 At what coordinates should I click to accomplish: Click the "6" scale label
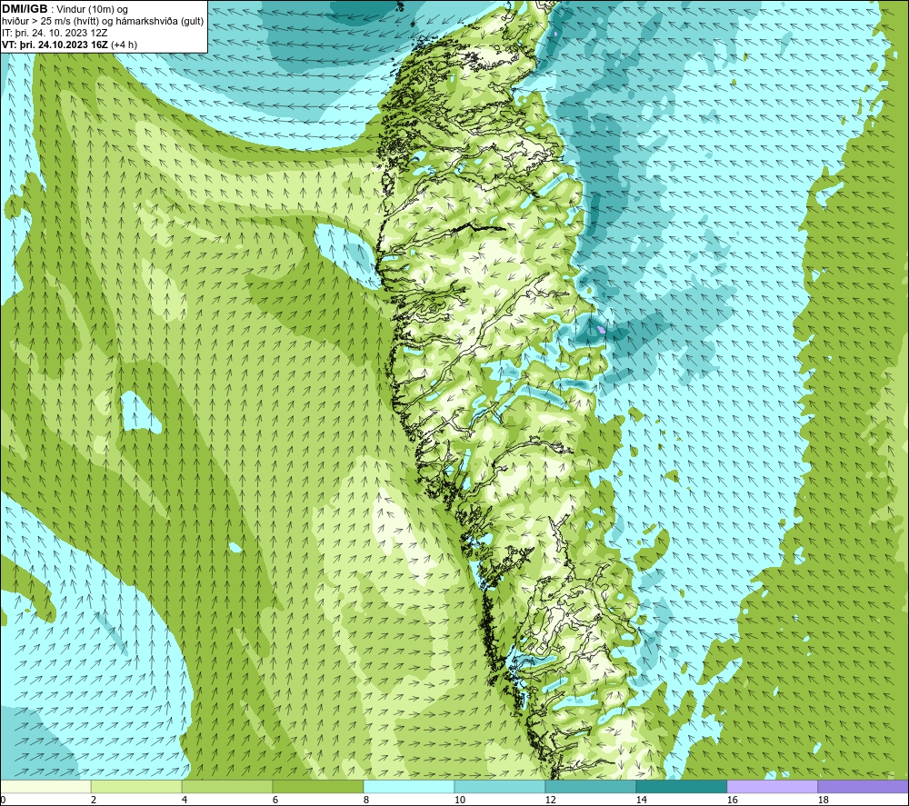(275, 800)
